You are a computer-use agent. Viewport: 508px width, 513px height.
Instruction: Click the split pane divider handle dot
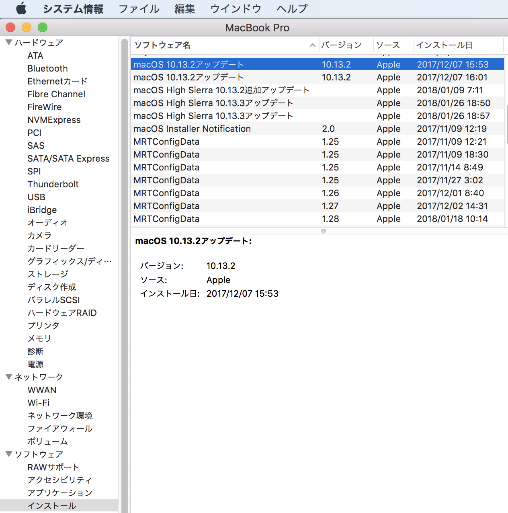pos(324,231)
